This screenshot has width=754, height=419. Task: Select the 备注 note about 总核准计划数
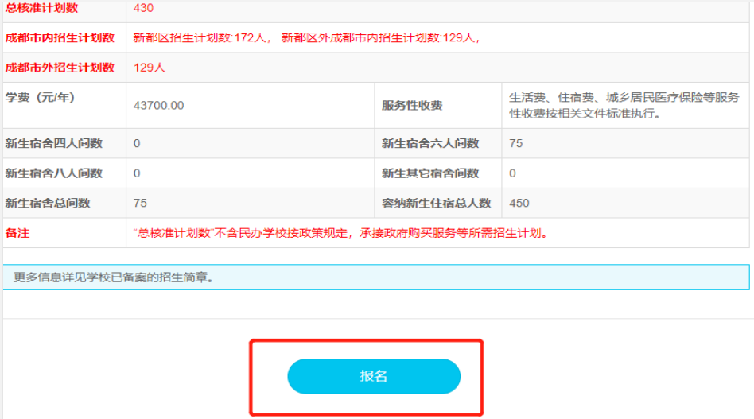click(x=340, y=233)
